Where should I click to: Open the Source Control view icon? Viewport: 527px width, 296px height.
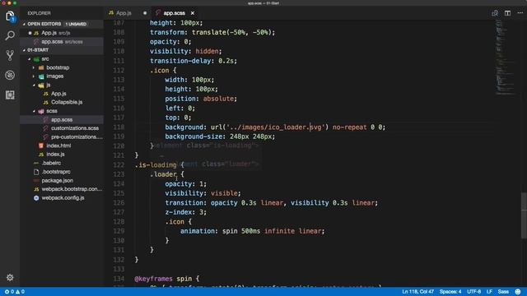coord(10,55)
